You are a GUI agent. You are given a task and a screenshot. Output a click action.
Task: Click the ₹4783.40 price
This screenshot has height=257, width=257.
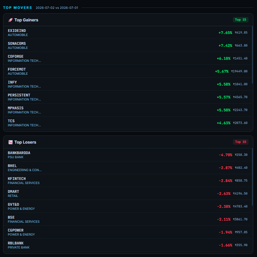pyautogui.click(x=240, y=206)
